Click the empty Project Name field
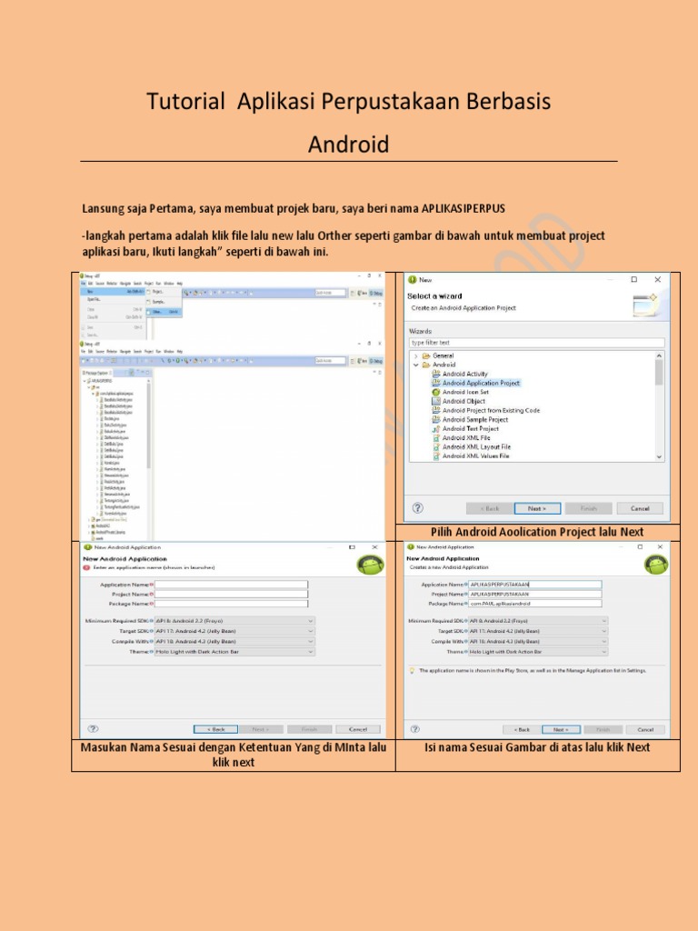 tap(232, 595)
